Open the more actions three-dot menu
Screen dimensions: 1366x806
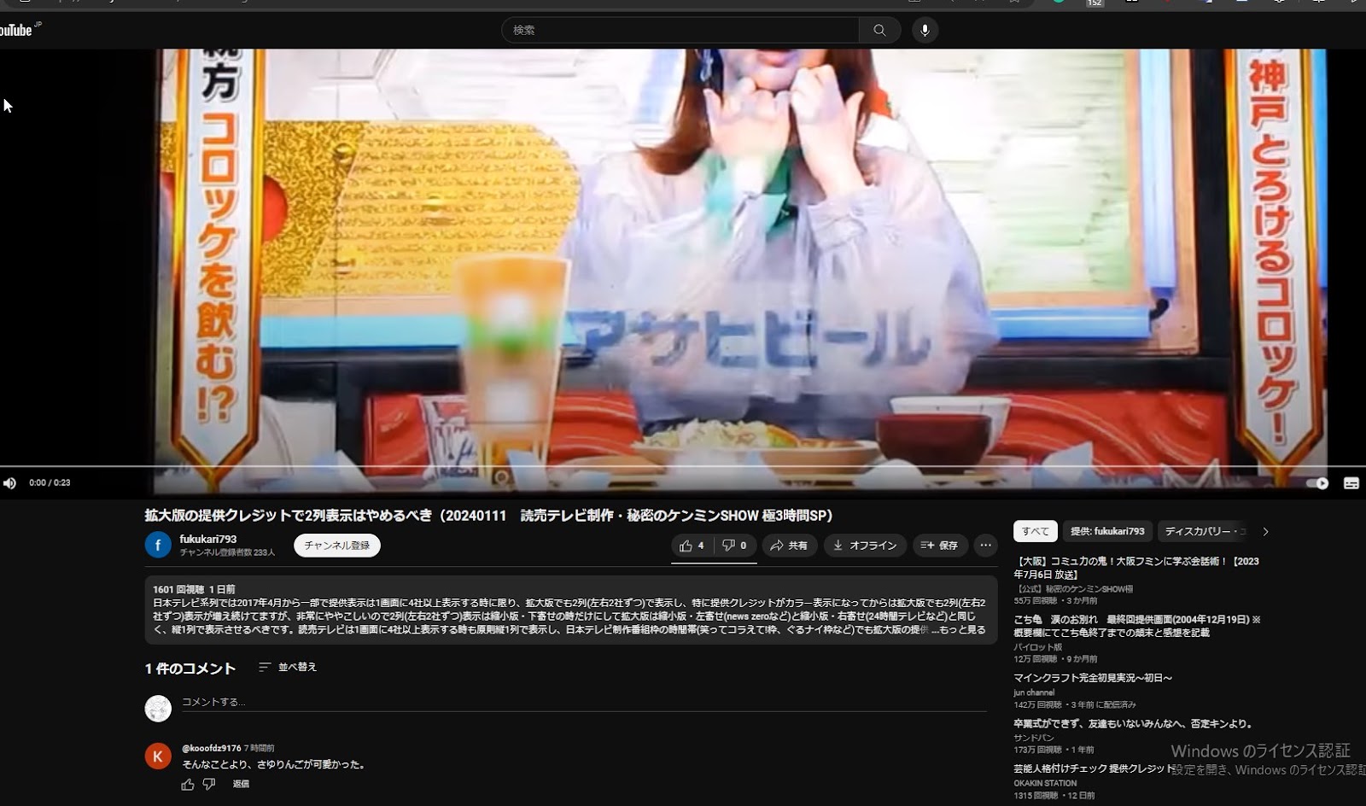pos(985,546)
